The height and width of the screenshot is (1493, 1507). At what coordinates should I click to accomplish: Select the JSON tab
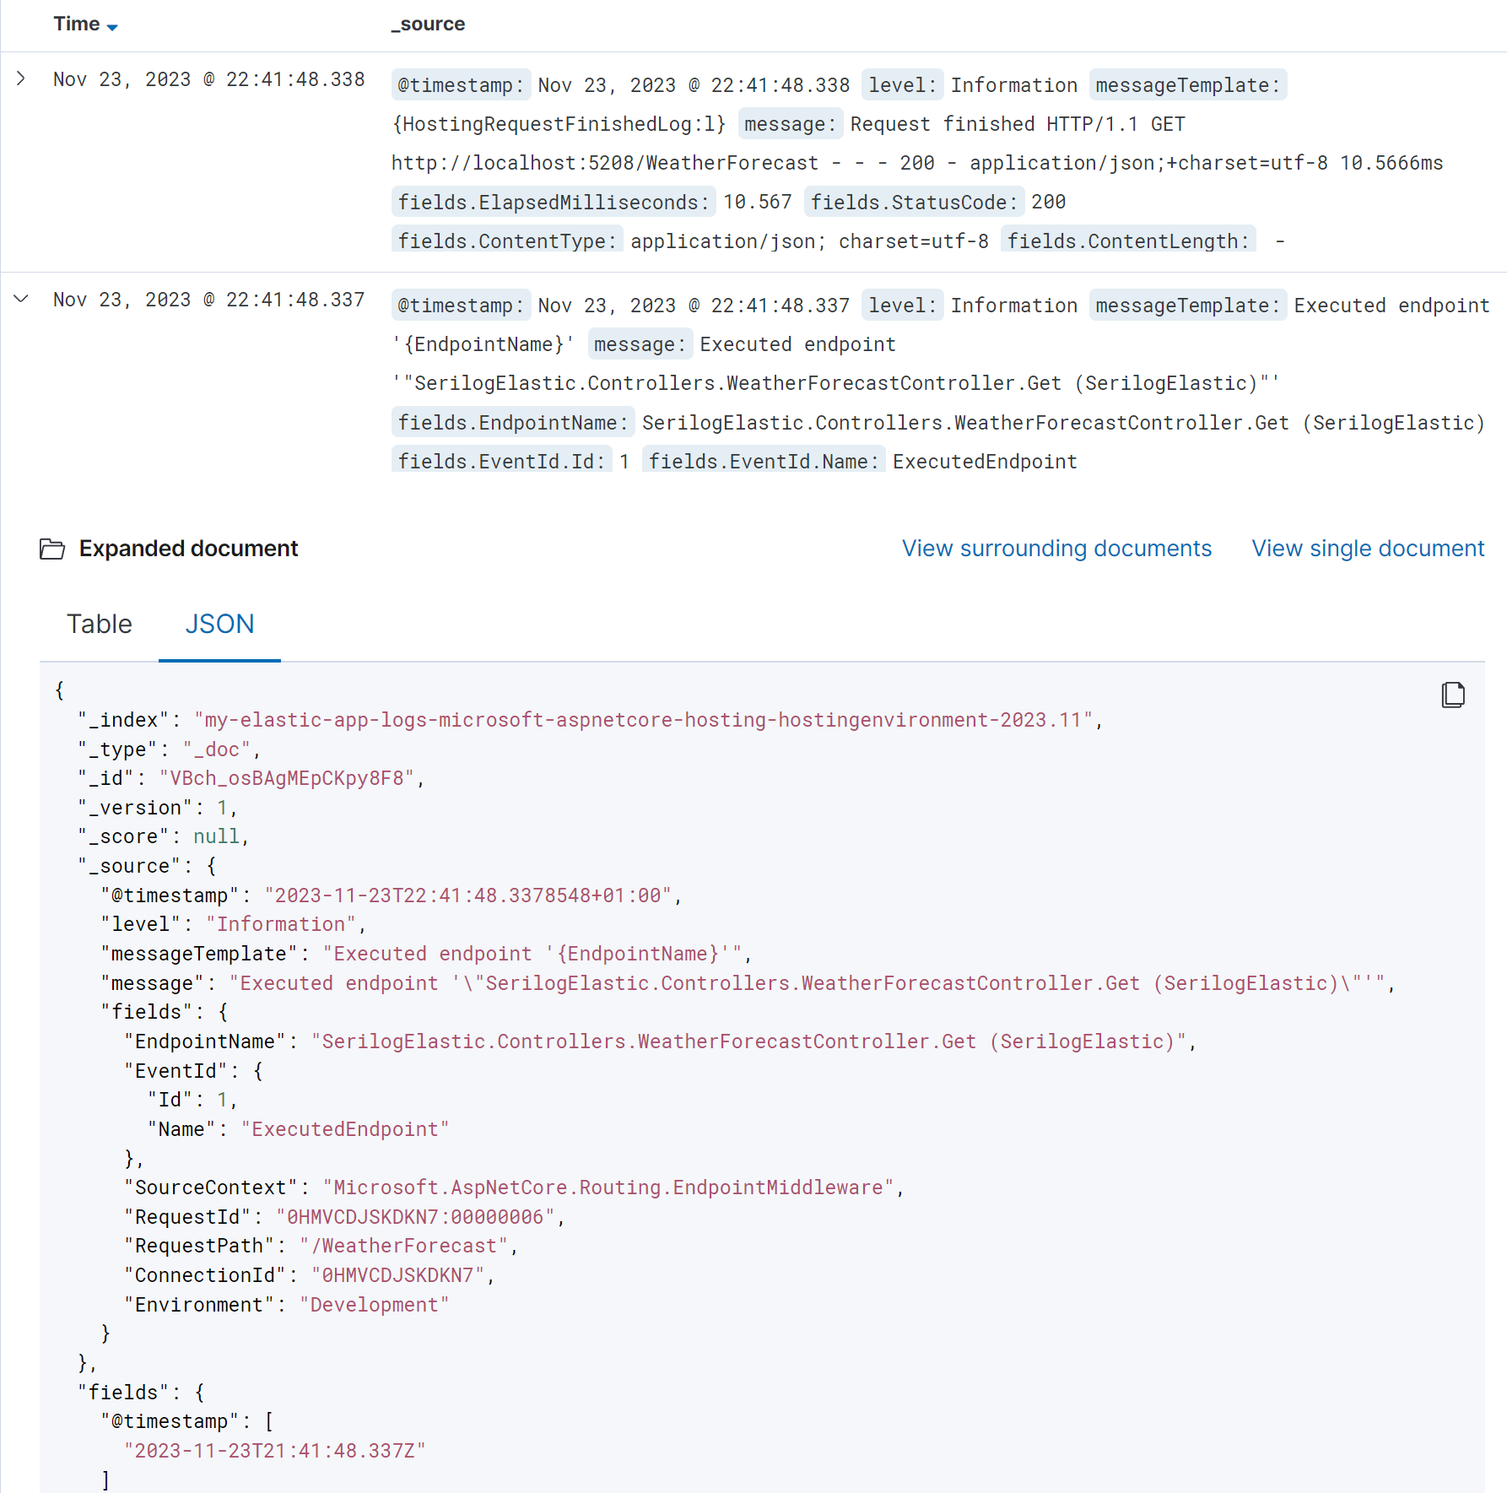pos(219,625)
